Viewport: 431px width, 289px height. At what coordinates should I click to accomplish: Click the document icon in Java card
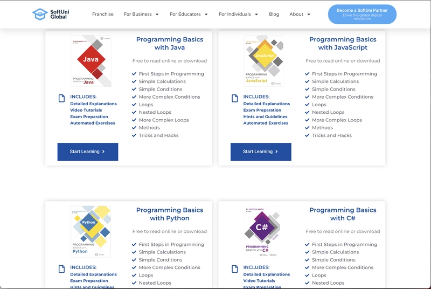(x=62, y=98)
